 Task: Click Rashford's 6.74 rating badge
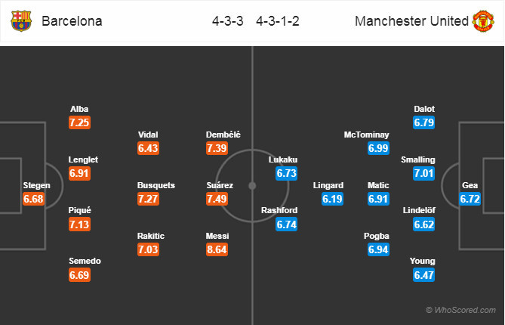point(287,224)
